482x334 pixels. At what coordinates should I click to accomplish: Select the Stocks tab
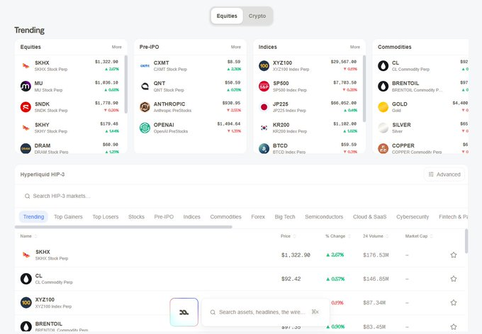pos(136,217)
